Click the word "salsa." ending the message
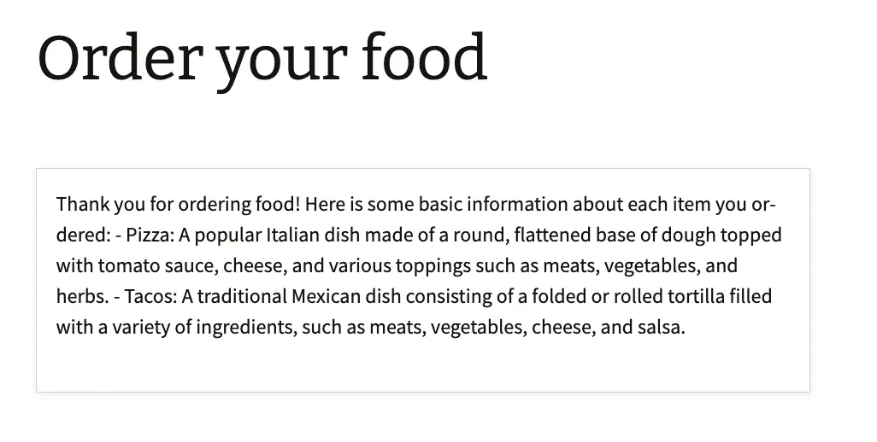Screen dimensions: 877x442 662,328
